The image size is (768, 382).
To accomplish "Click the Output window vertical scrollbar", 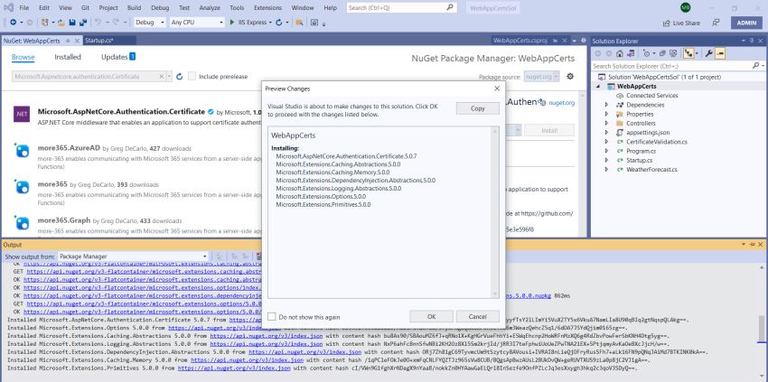I will [x=761, y=323].
